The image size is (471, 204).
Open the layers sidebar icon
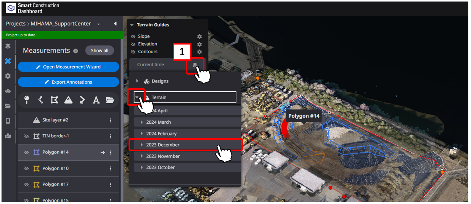click(x=8, y=46)
